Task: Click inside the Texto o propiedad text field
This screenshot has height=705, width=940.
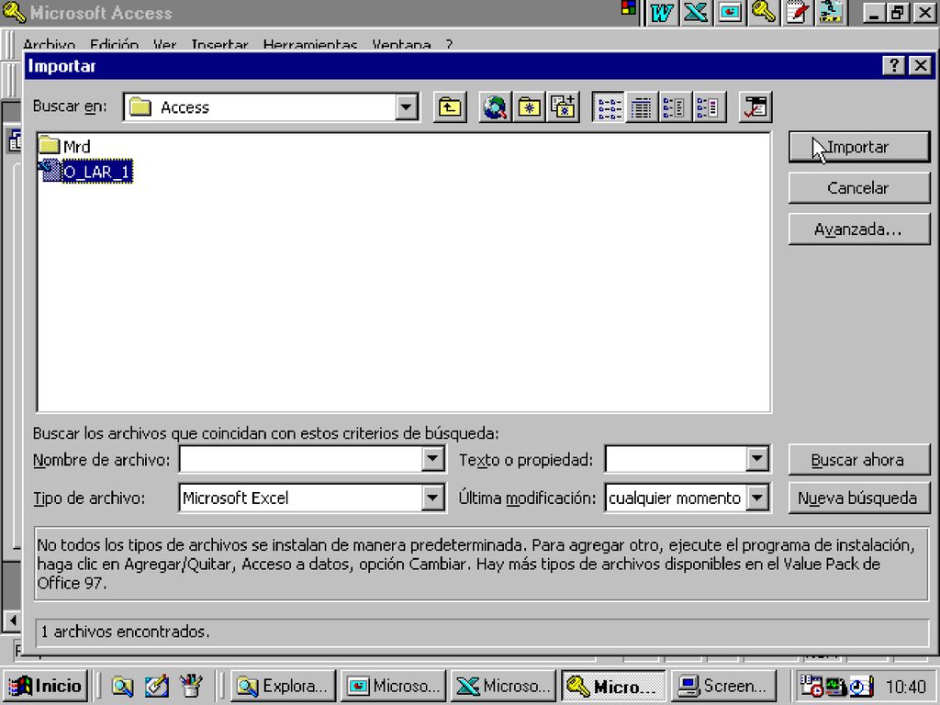Action: tap(677, 459)
